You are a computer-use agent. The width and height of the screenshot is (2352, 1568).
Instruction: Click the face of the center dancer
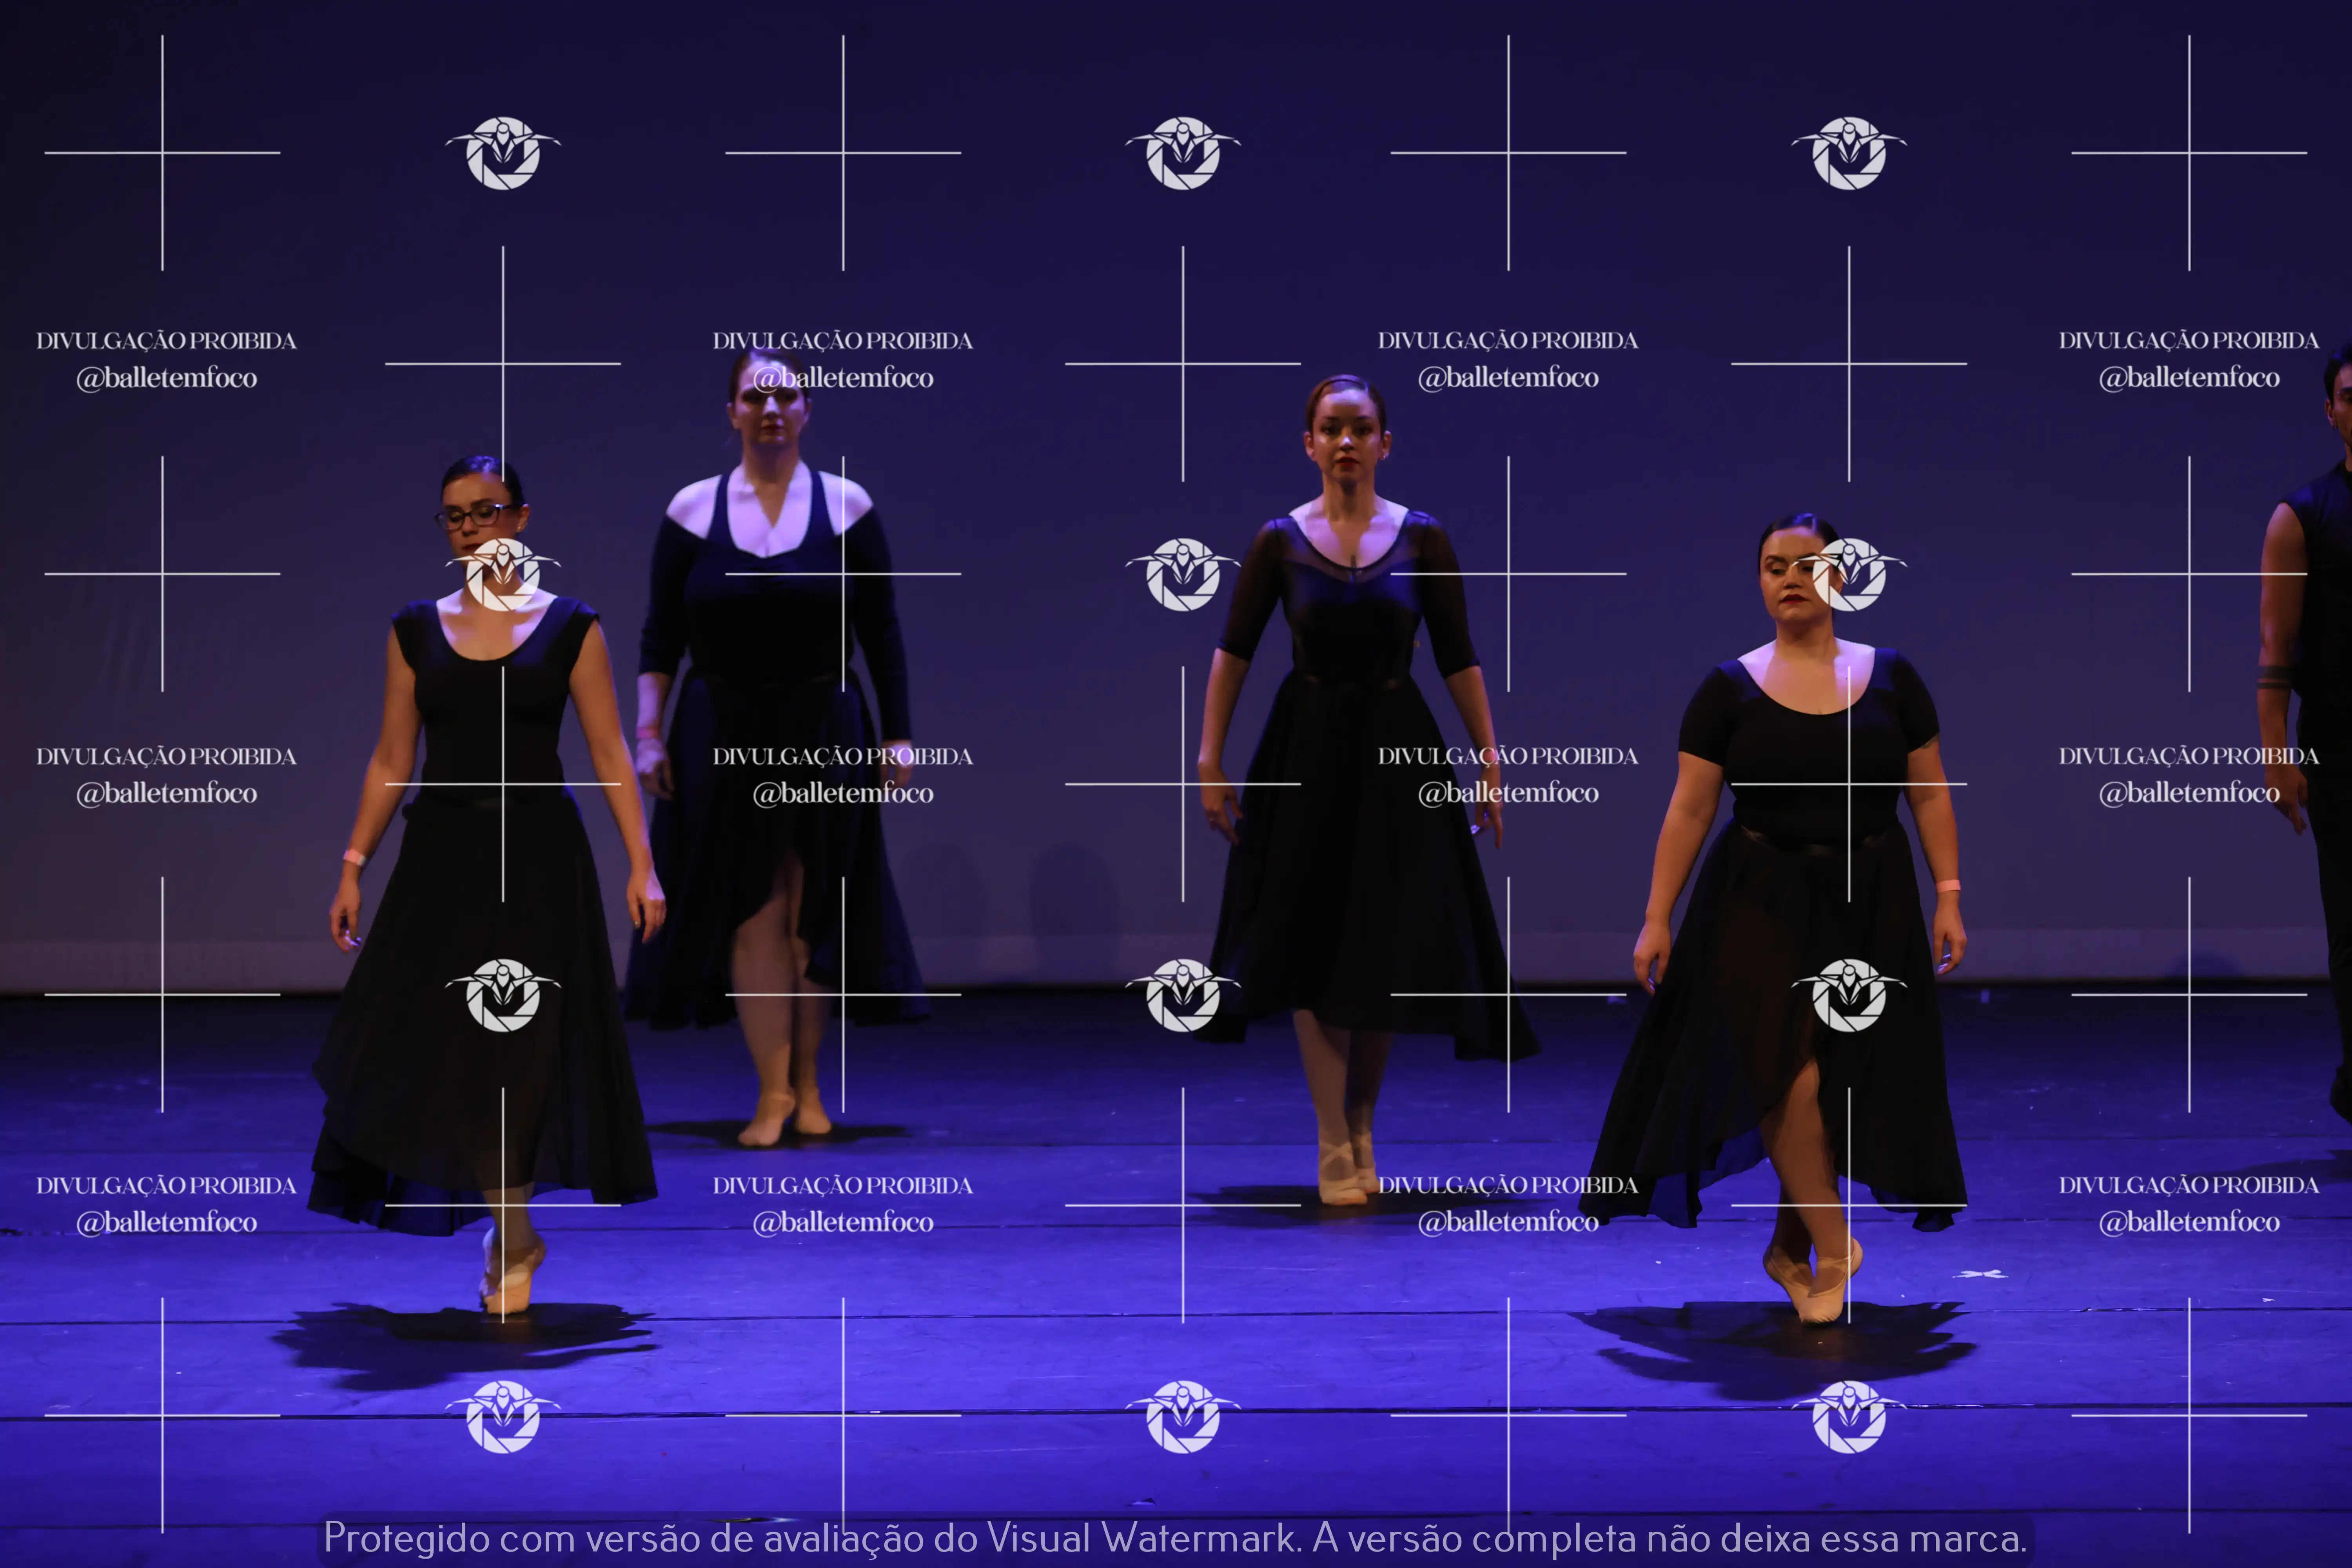tap(1347, 442)
